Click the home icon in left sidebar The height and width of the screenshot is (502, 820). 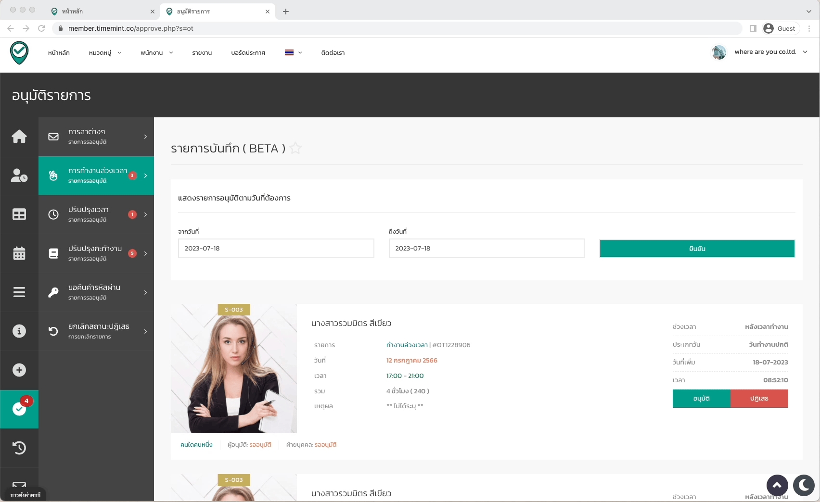(19, 137)
